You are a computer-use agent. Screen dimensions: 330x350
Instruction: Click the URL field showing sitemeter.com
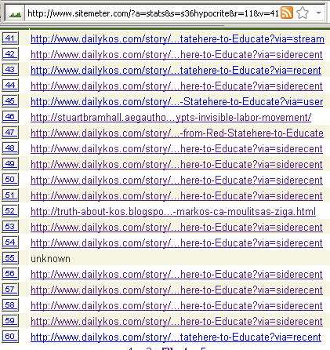coord(153,13)
